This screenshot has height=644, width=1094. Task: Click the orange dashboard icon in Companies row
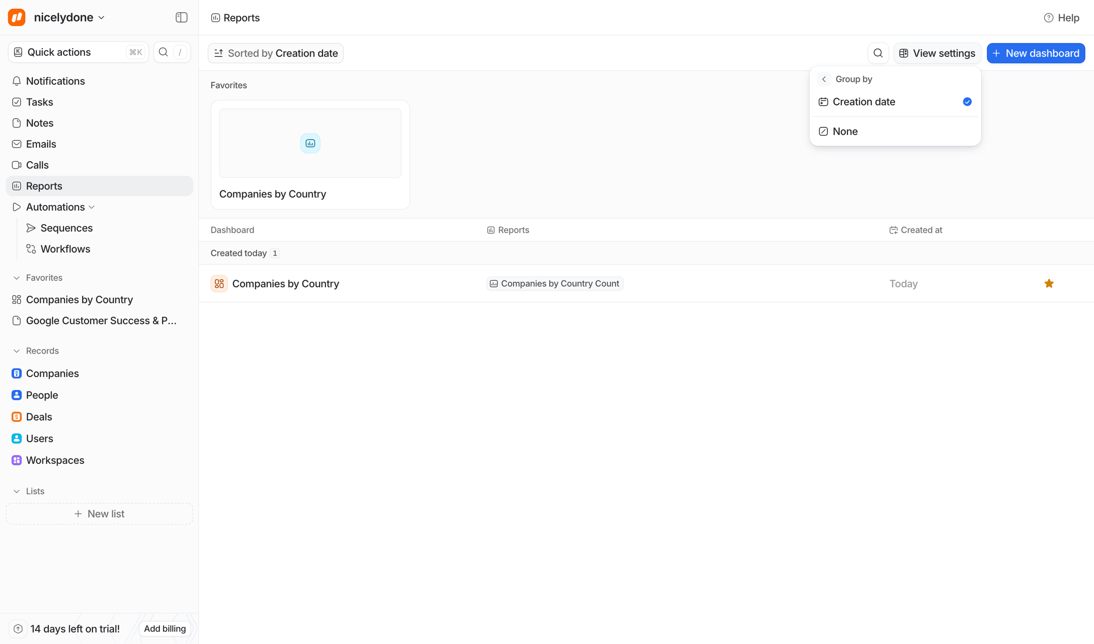[219, 284]
